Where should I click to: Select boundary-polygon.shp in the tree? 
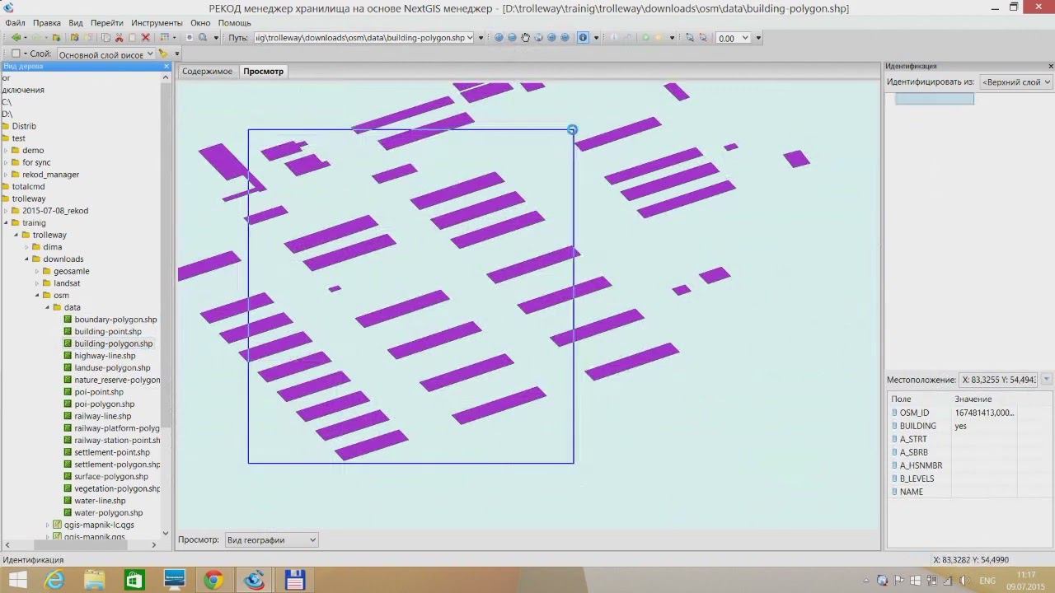click(x=115, y=320)
